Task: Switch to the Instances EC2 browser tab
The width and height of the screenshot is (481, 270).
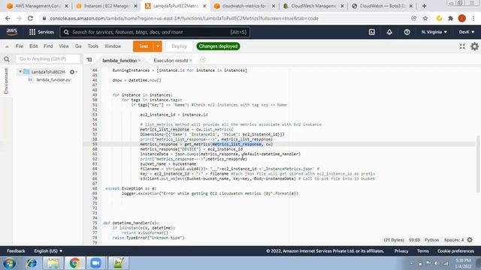Action: 106,6
